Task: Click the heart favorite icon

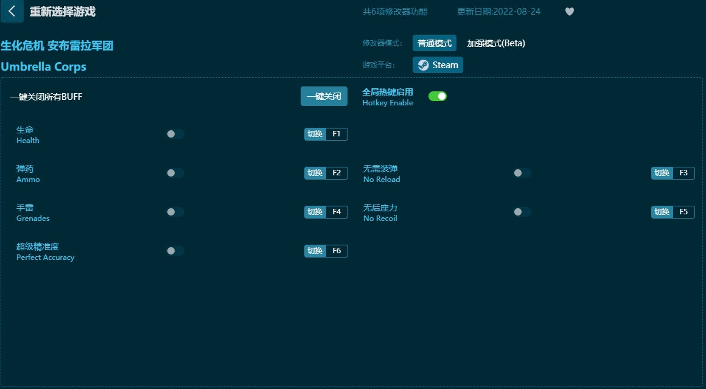Action: 570,12
